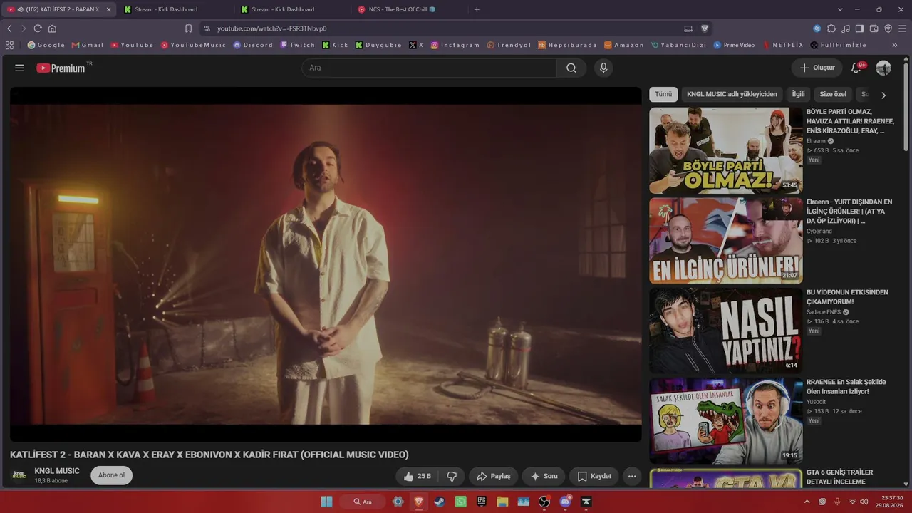Reload the current page

pyautogui.click(x=38, y=28)
